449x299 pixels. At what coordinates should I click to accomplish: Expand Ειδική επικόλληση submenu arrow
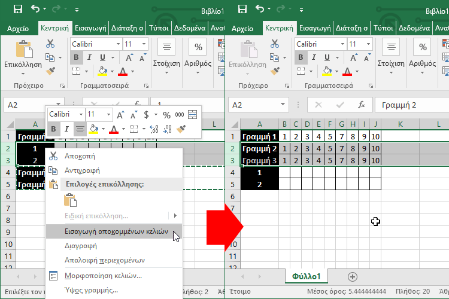tap(175, 215)
